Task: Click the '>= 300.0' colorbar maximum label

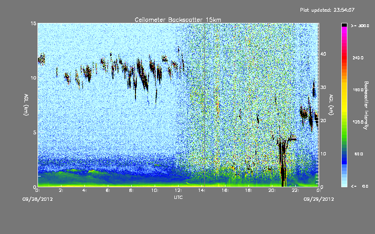Action: pyautogui.click(x=360, y=26)
